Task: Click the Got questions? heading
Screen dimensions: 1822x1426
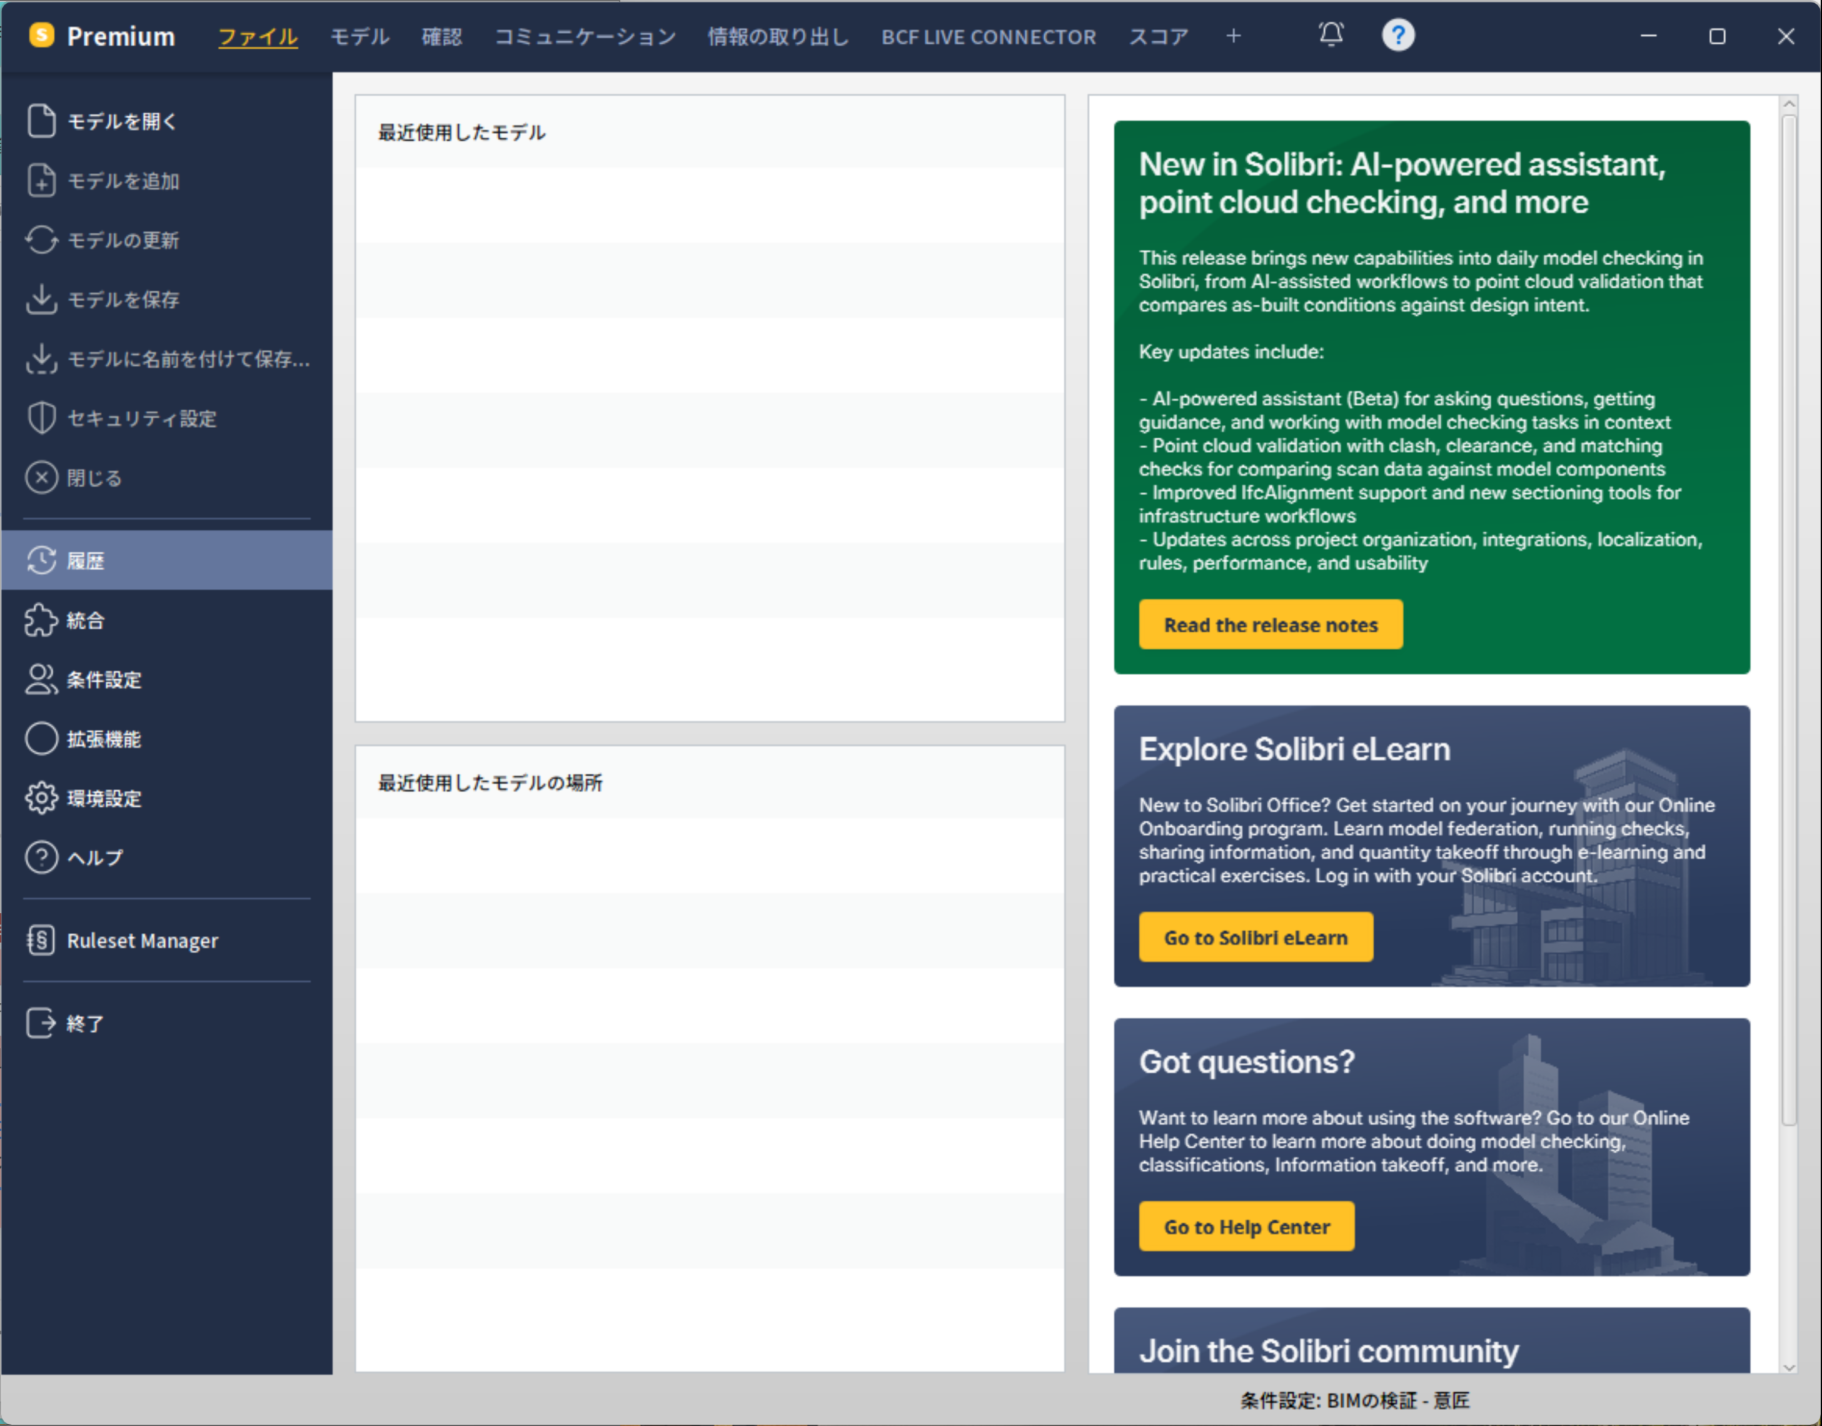Action: [x=1246, y=1061]
